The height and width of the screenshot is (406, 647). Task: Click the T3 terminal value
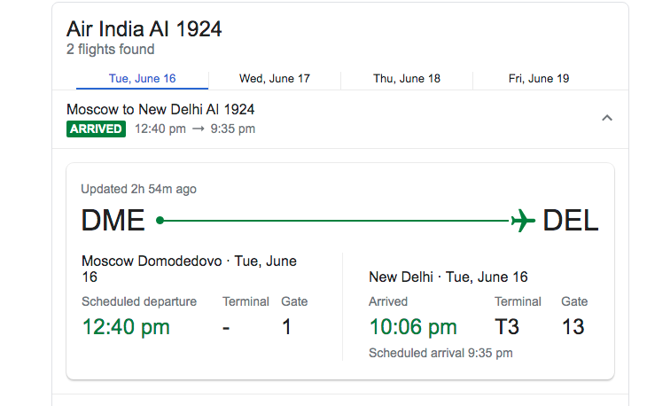click(x=507, y=327)
